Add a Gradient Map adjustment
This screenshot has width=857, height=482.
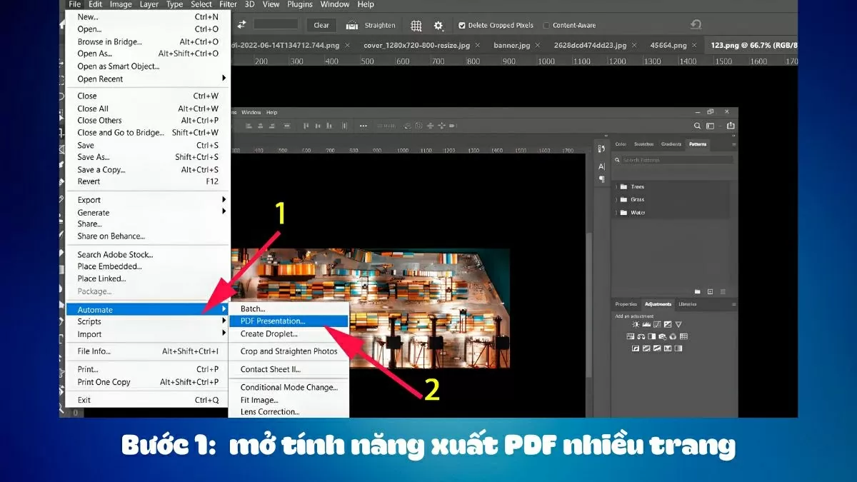668,348
